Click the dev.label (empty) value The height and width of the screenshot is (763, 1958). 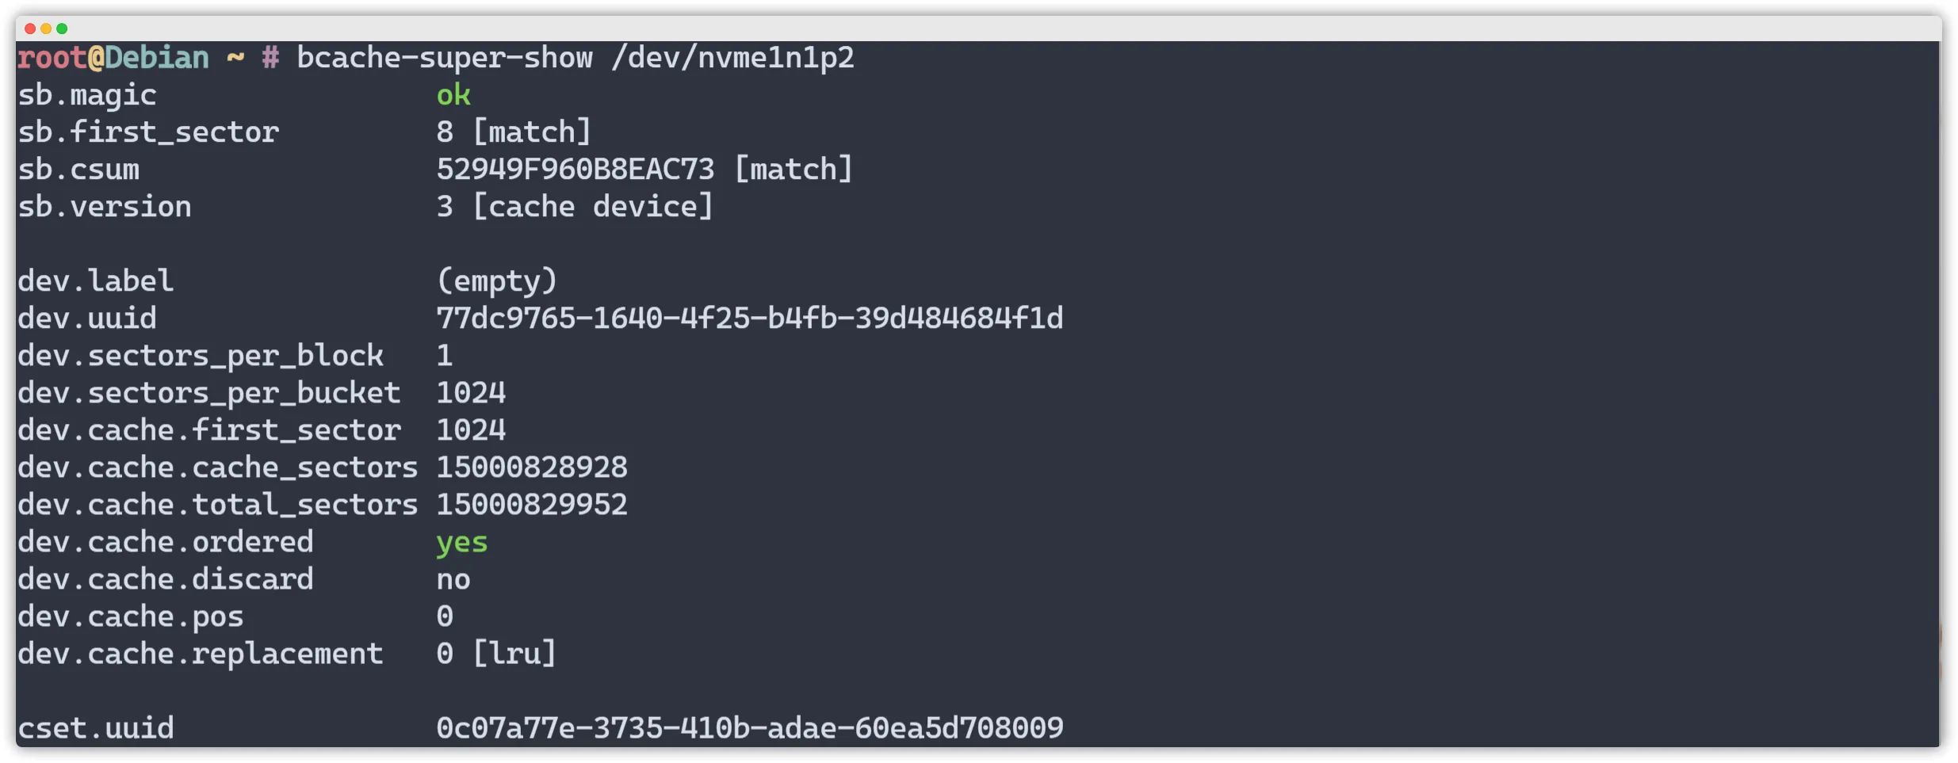(x=497, y=281)
